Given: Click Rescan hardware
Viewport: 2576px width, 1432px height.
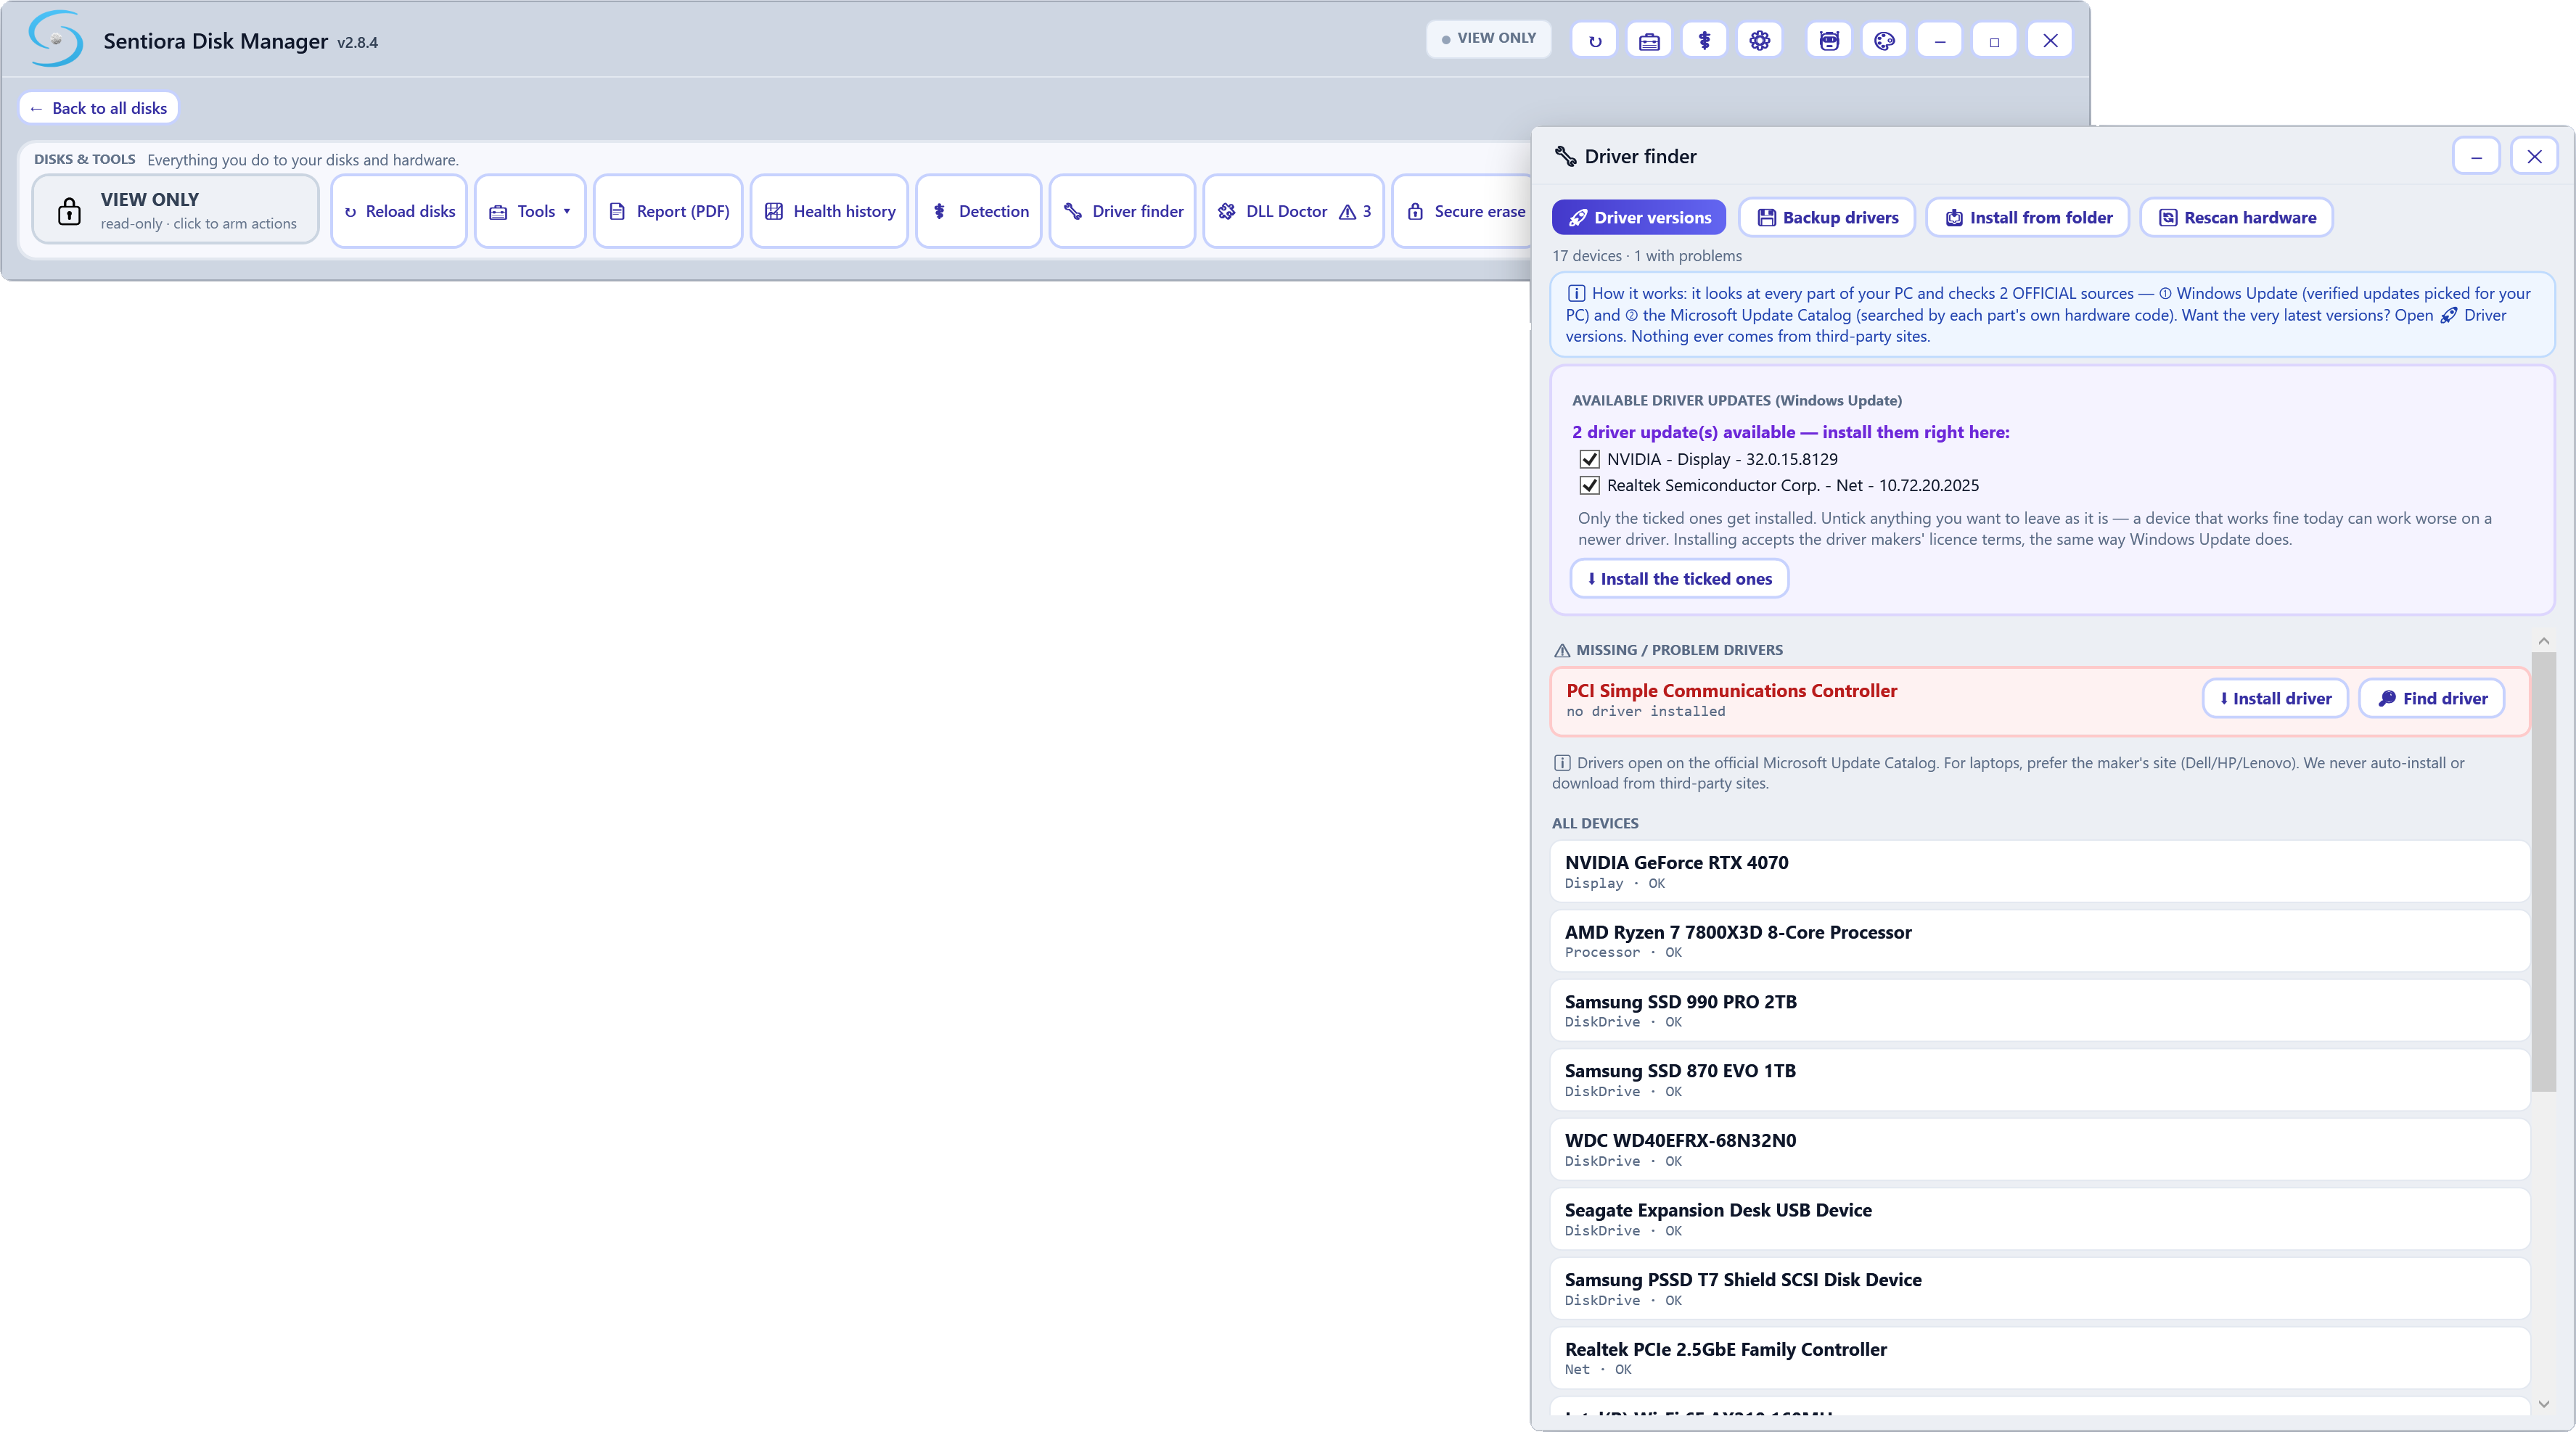Looking at the screenshot, I should [x=2236, y=217].
